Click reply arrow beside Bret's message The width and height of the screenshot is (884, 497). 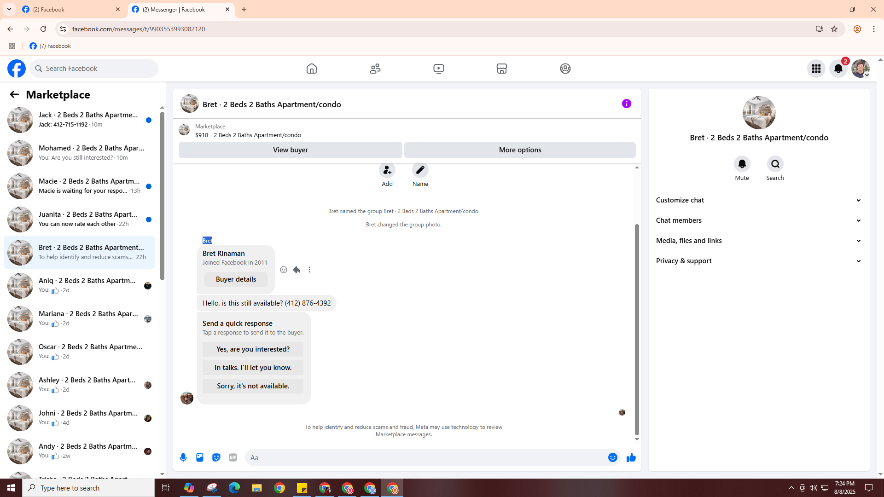(x=297, y=270)
